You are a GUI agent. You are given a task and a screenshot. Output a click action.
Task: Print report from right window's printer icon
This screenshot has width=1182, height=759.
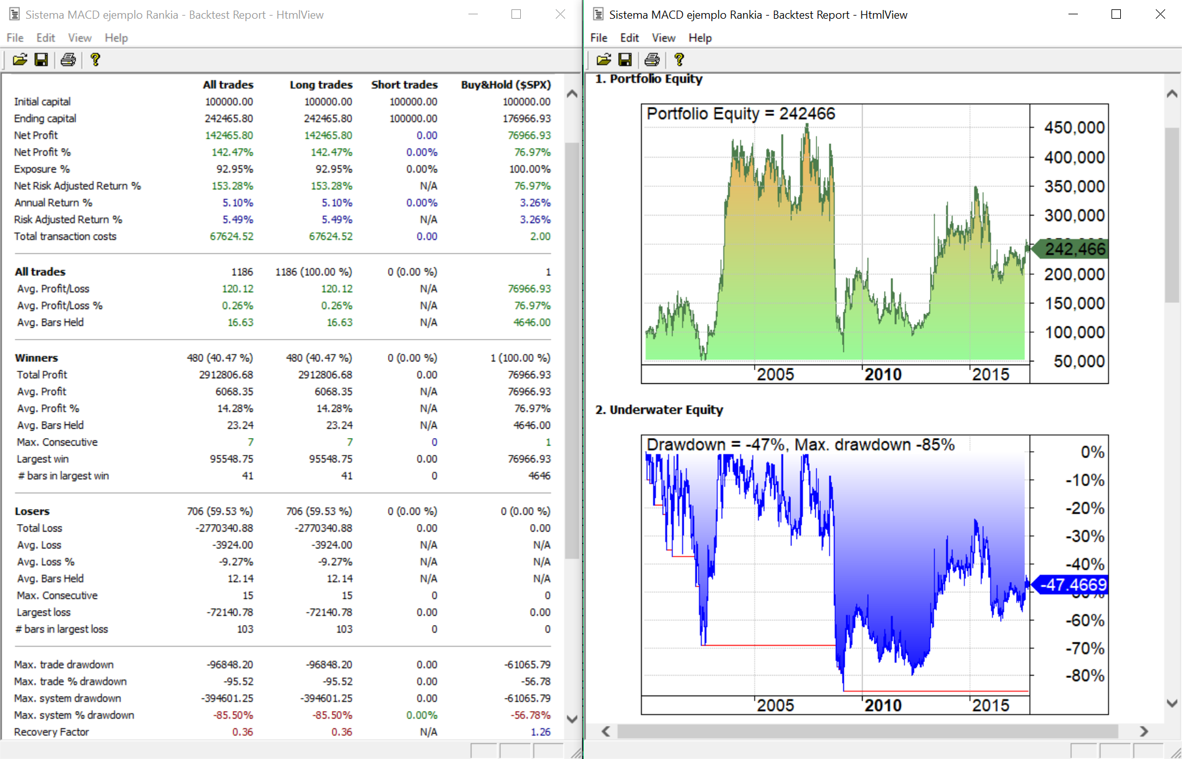coord(652,60)
